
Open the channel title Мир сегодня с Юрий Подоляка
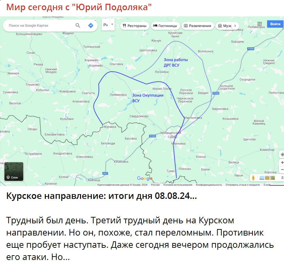tap(79, 7)
